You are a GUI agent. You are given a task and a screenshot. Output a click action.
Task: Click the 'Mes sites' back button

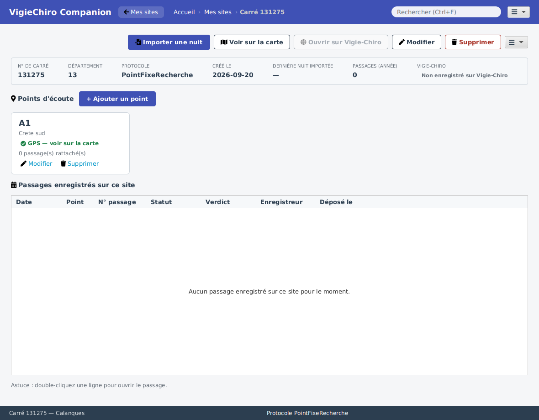pyautogui.click(x=141, y=12)
